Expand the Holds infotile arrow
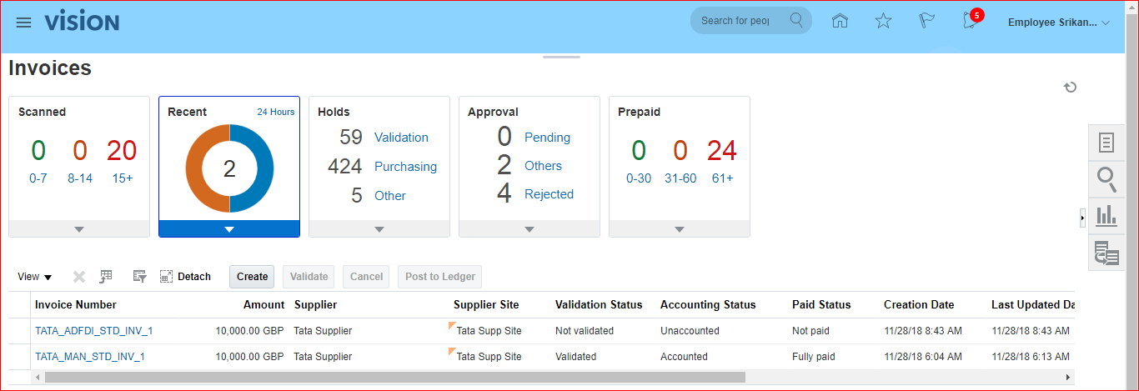The image size is (1139, 391). pyautogui.click(x=379, y=229)
